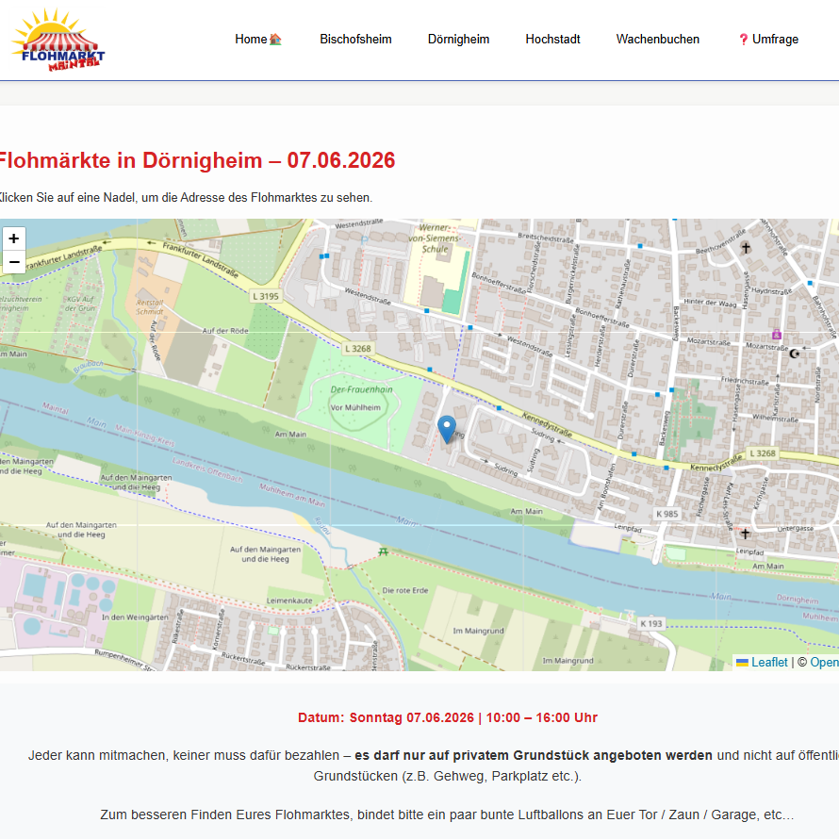Screen dimensions: 839x839
Task: Click the Flohmarkt Maintal logo
Action: 58,40
